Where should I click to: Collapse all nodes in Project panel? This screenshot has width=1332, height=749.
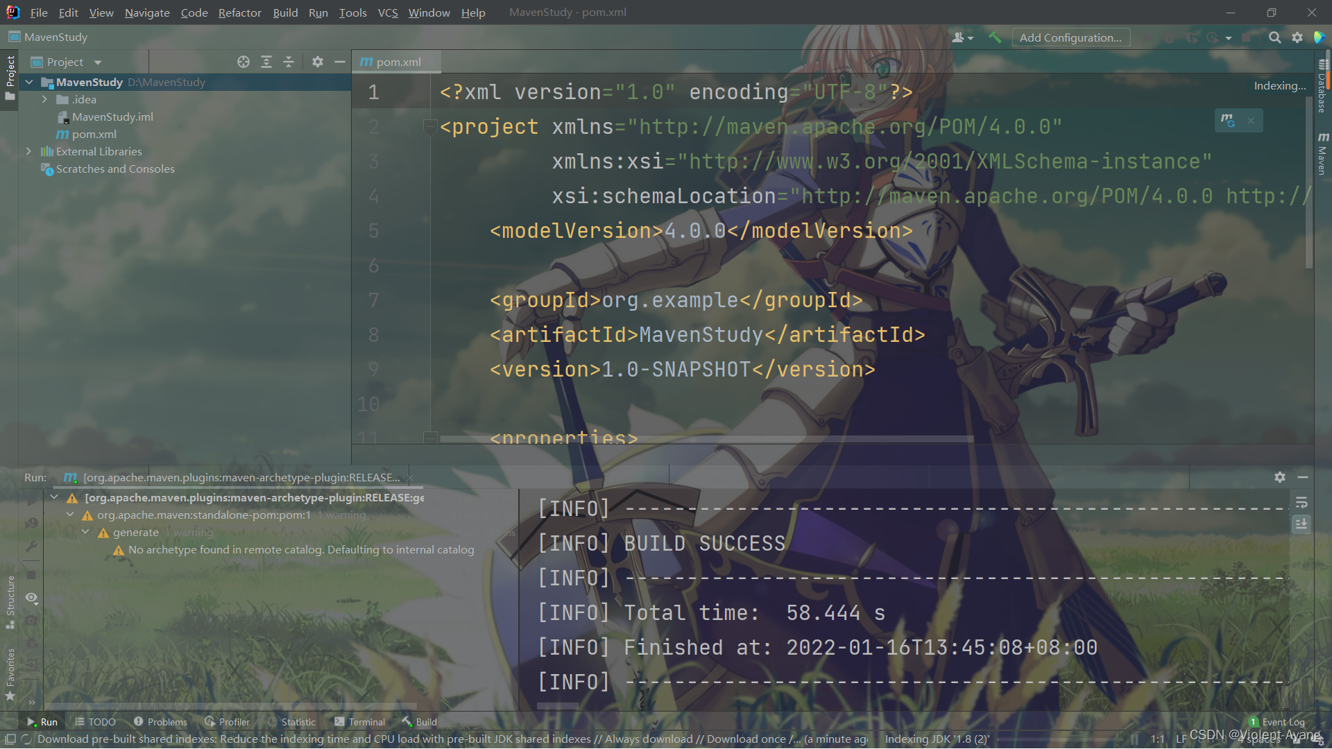(x=289, y=62)
